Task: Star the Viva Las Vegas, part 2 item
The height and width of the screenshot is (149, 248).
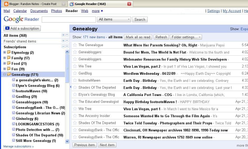Action: pyautogui.click(x=75, y=66)
